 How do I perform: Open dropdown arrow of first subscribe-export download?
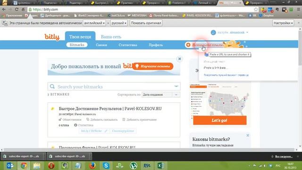[44, 156]
